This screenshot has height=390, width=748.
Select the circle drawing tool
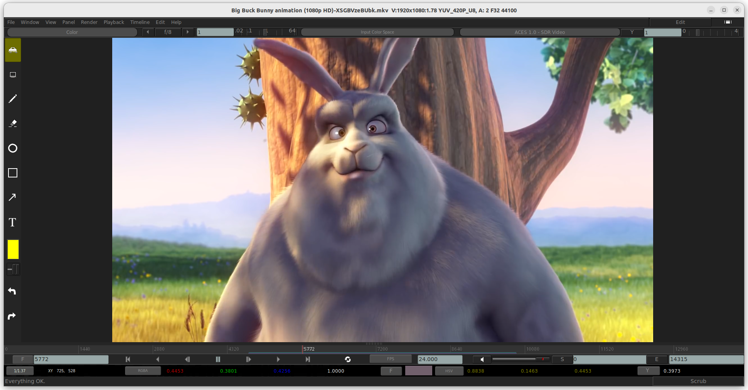(13, 148)
